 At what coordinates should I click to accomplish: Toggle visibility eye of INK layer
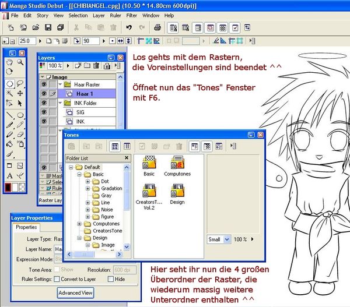click(x=44, y=121)
